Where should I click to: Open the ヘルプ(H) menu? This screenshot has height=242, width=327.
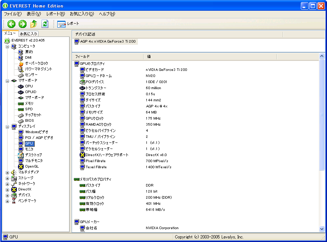(x=107, y=14)
